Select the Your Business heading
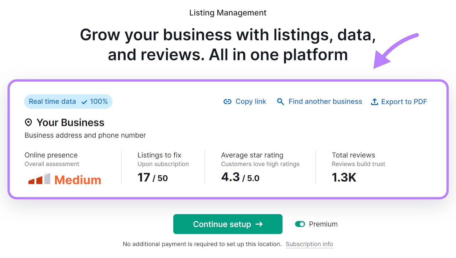 tap(70, 122)
